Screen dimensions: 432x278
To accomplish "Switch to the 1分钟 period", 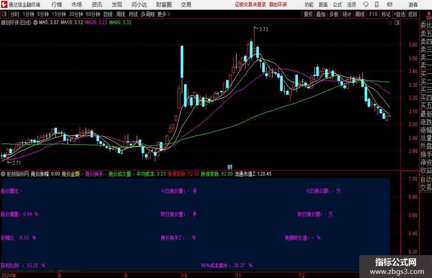I will pyautogui.click(x=28, y=14).
